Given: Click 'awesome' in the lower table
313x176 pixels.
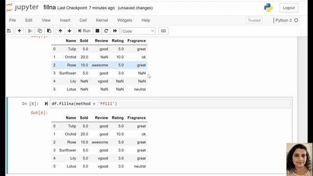Looking at the screenshot, I should (x=100, y=142).
